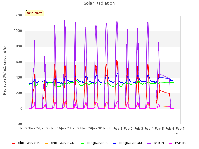Screen dimensions: 199x149
Task: Click the Jan 29 x-axis tick label
Action: 87,128
